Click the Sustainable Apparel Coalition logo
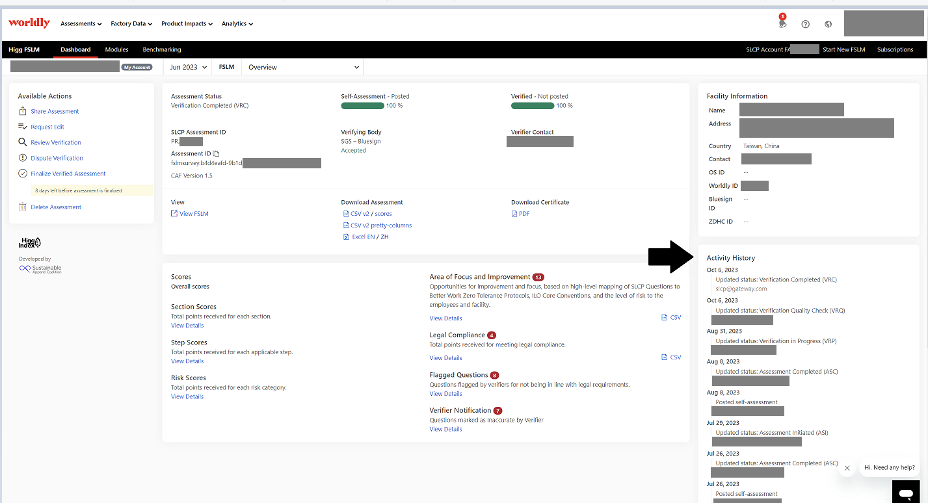This screenshot has height=503, width=928. (40, 268)
